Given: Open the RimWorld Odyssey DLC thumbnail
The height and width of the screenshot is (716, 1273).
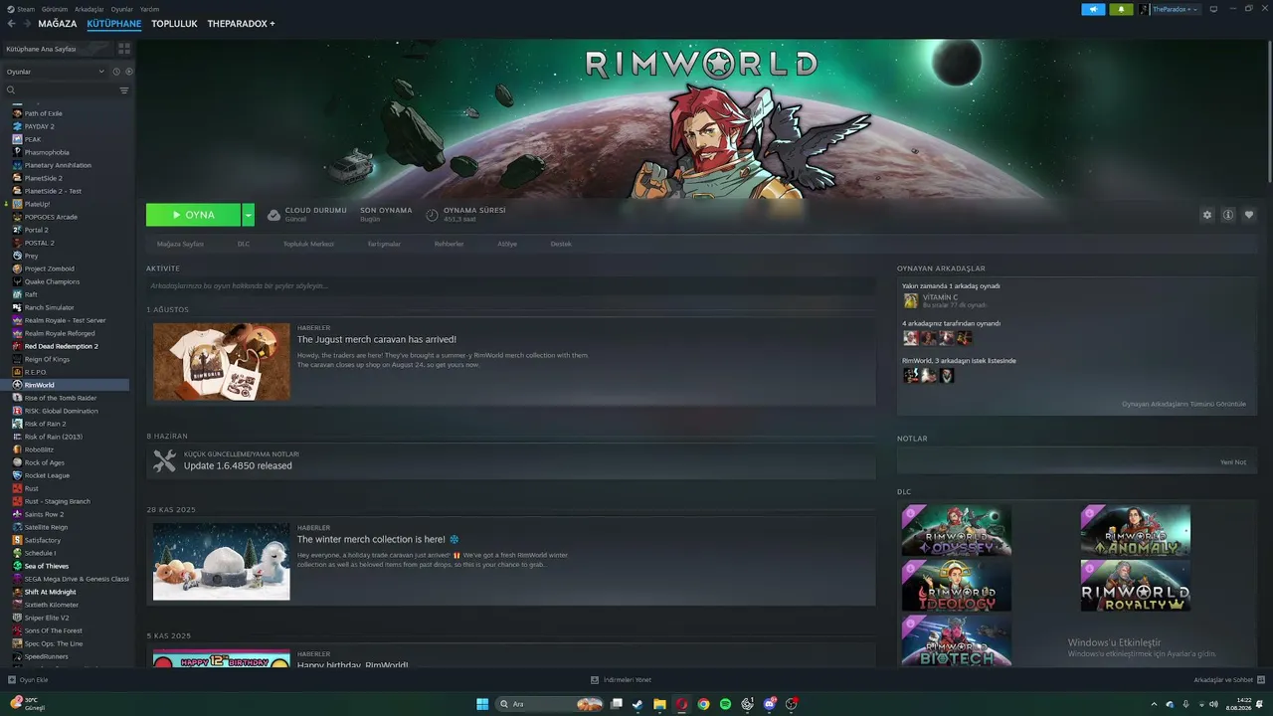Looking at the screenshot, I should click(957, 530).
